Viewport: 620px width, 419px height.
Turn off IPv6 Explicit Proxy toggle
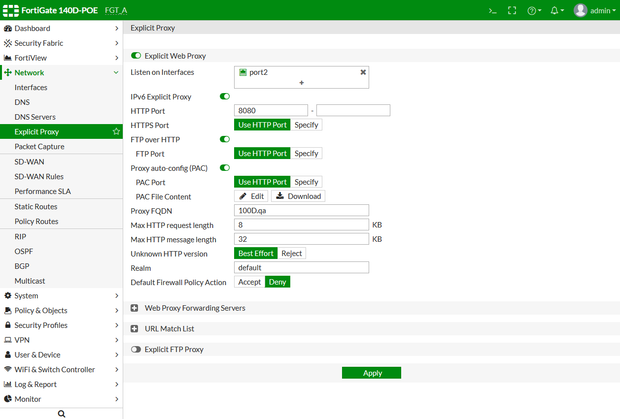click(x=225, y=97)
